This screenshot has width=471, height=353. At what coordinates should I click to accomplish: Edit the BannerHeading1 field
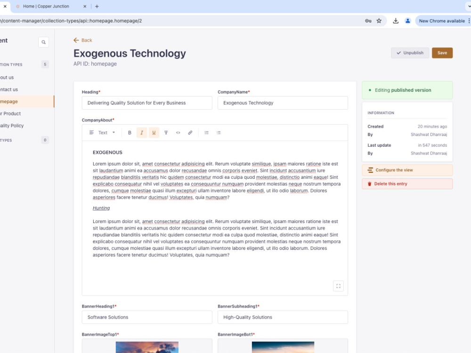click(147, 317)
